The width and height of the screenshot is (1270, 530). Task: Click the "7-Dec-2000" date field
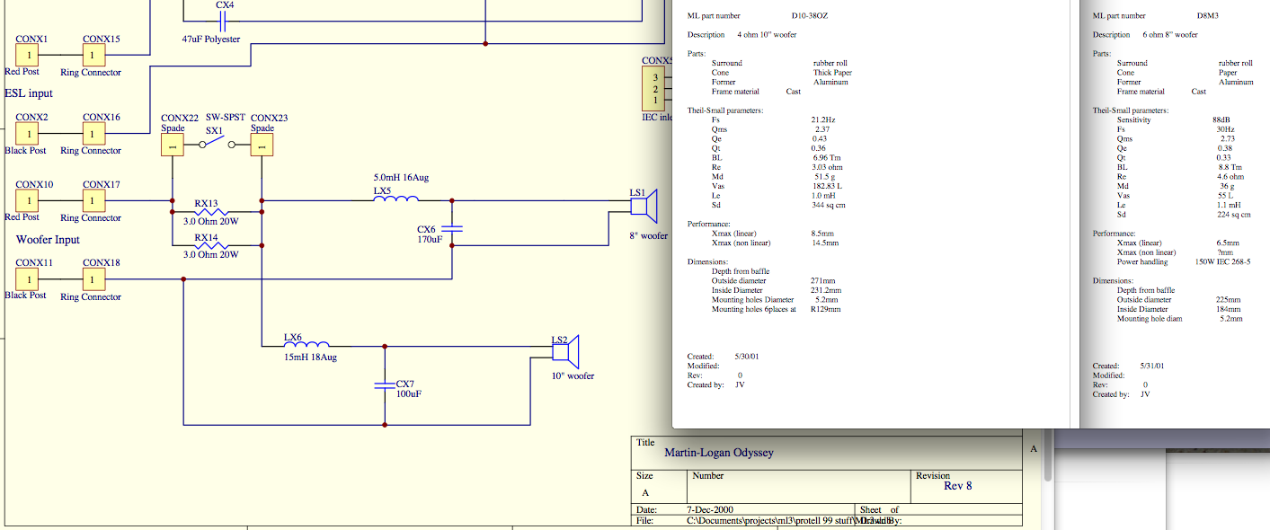tap(710, 509)
